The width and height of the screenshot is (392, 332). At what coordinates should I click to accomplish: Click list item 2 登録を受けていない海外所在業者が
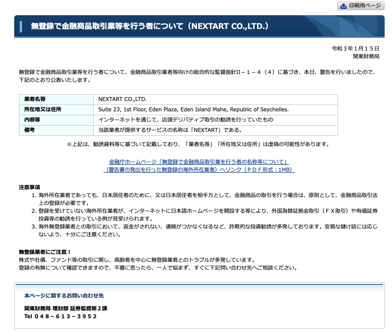pos(208,215)
